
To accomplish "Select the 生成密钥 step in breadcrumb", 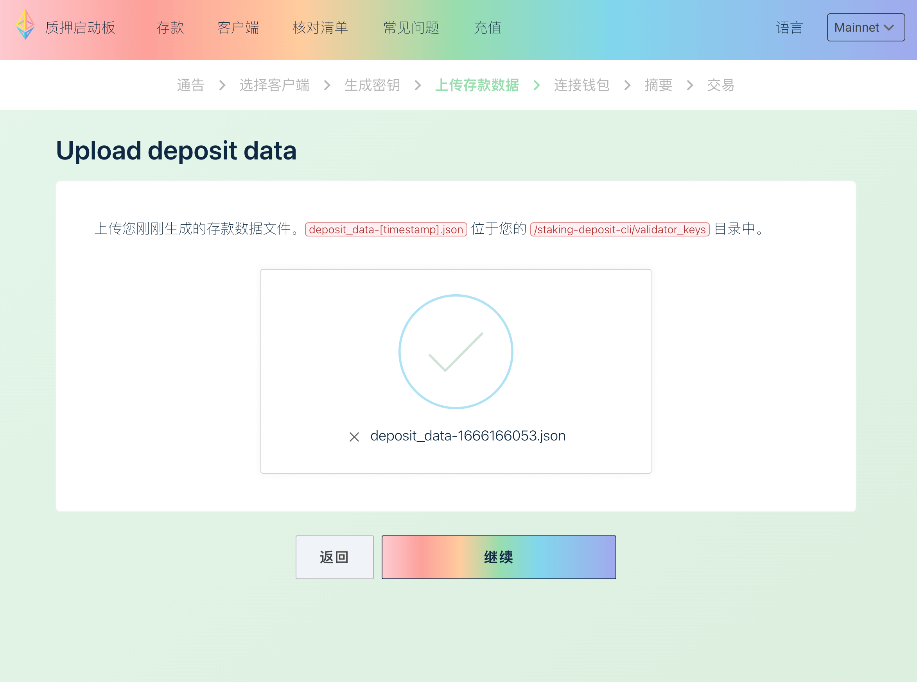I will [x=372, y=85].
